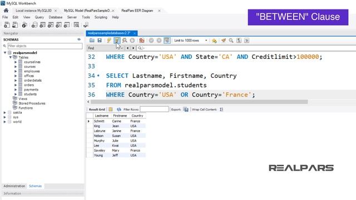Select the orderdetails table

[x=33, y=80]
